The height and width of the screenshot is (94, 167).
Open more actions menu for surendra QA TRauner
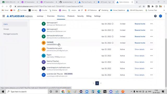(x=151, y=75)
